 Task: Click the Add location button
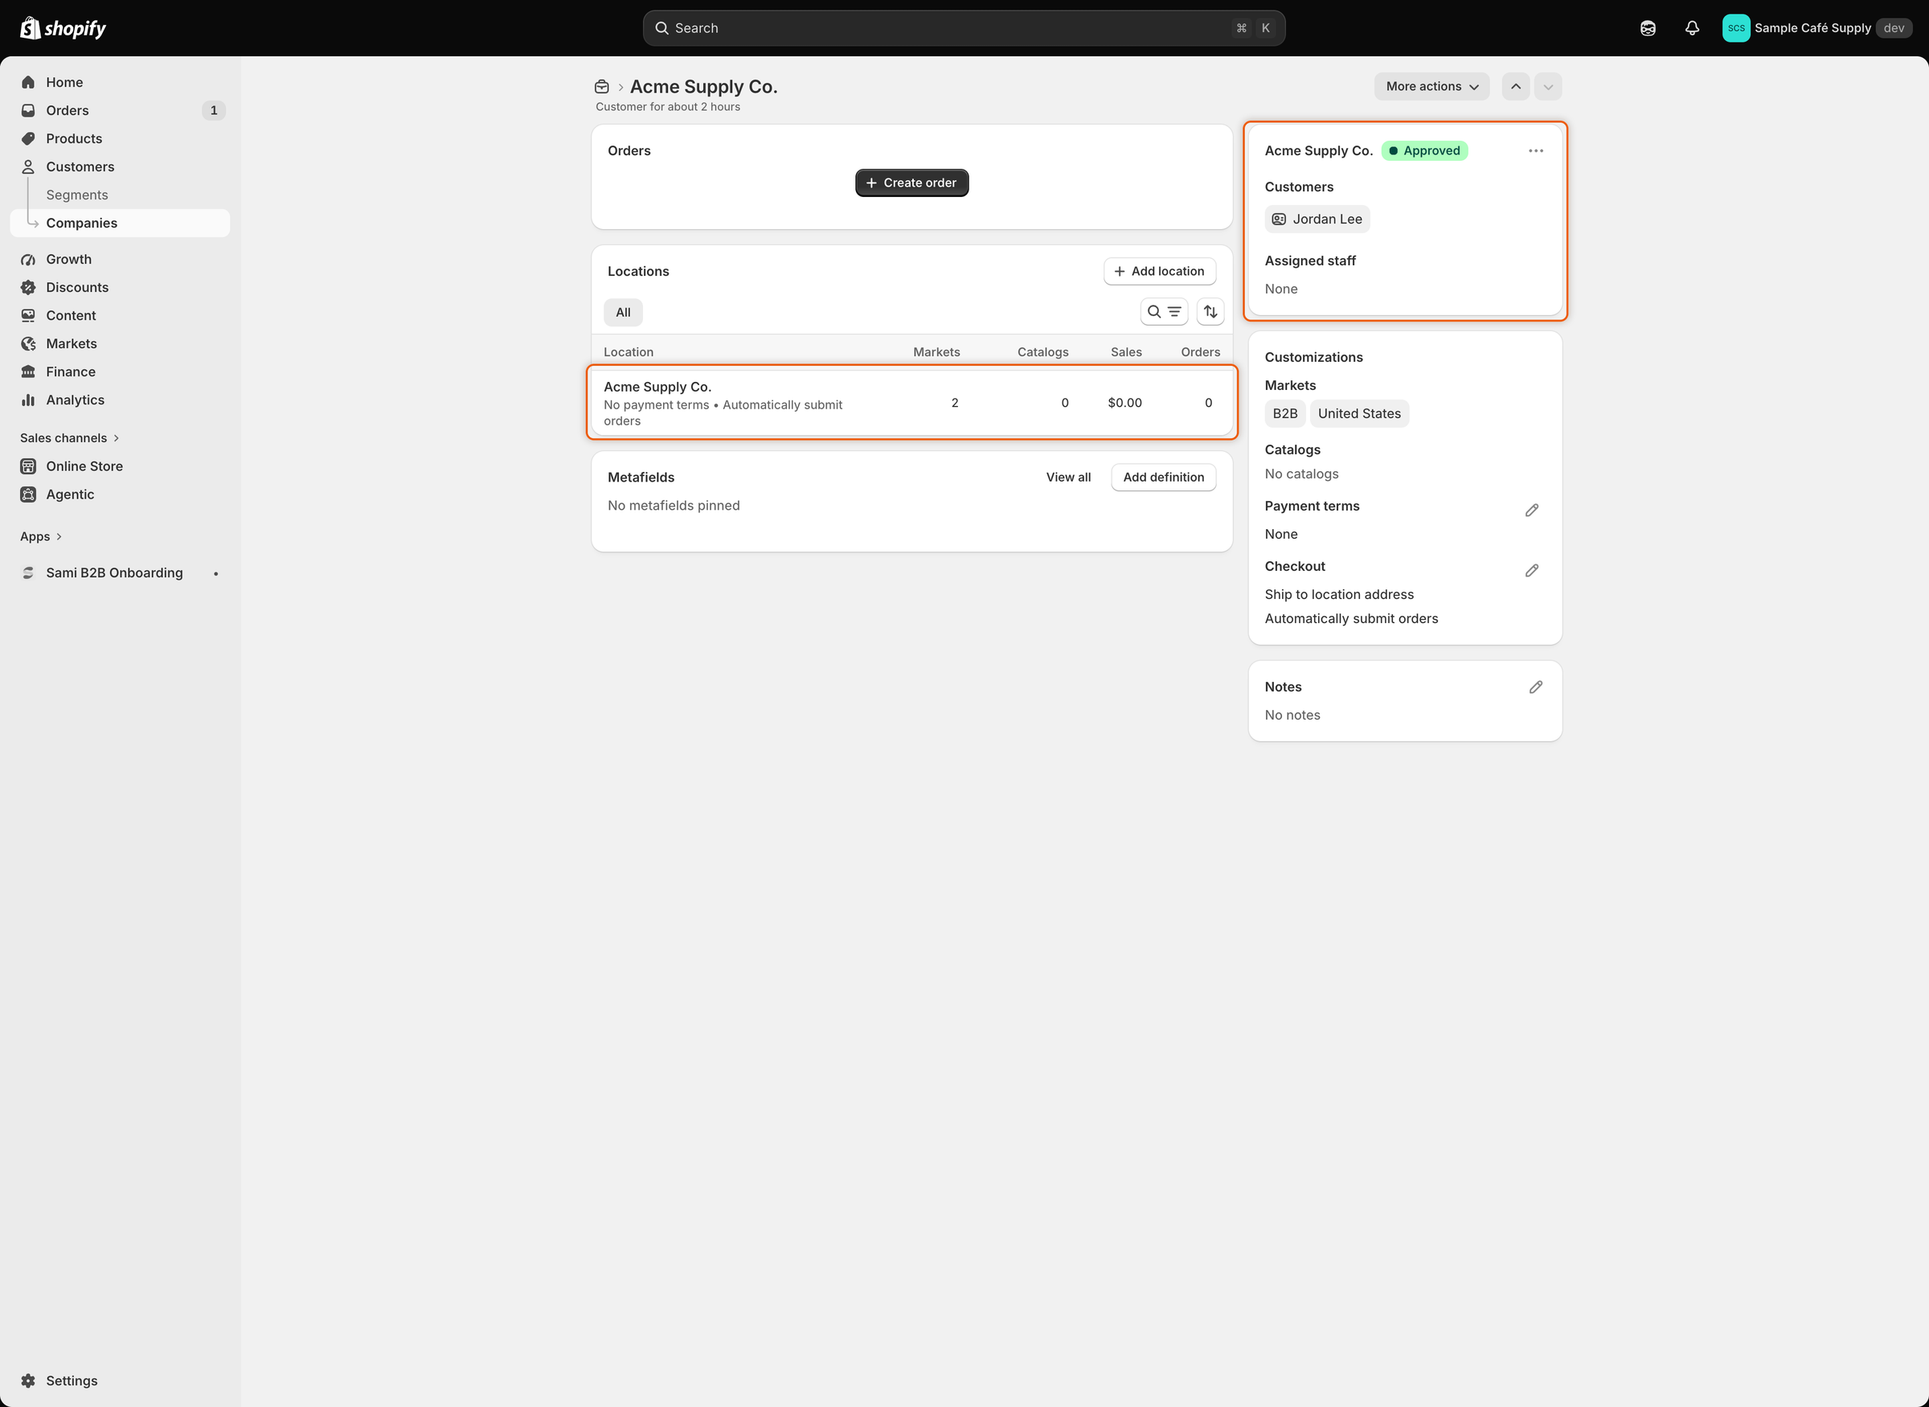click(x=1160, y=272)
